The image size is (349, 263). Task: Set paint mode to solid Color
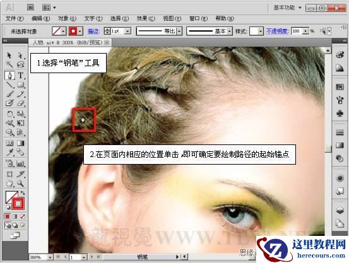coord(8,216)
